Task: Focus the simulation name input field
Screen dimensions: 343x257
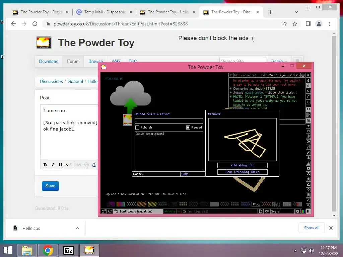Action: click(x=169, y=120)
